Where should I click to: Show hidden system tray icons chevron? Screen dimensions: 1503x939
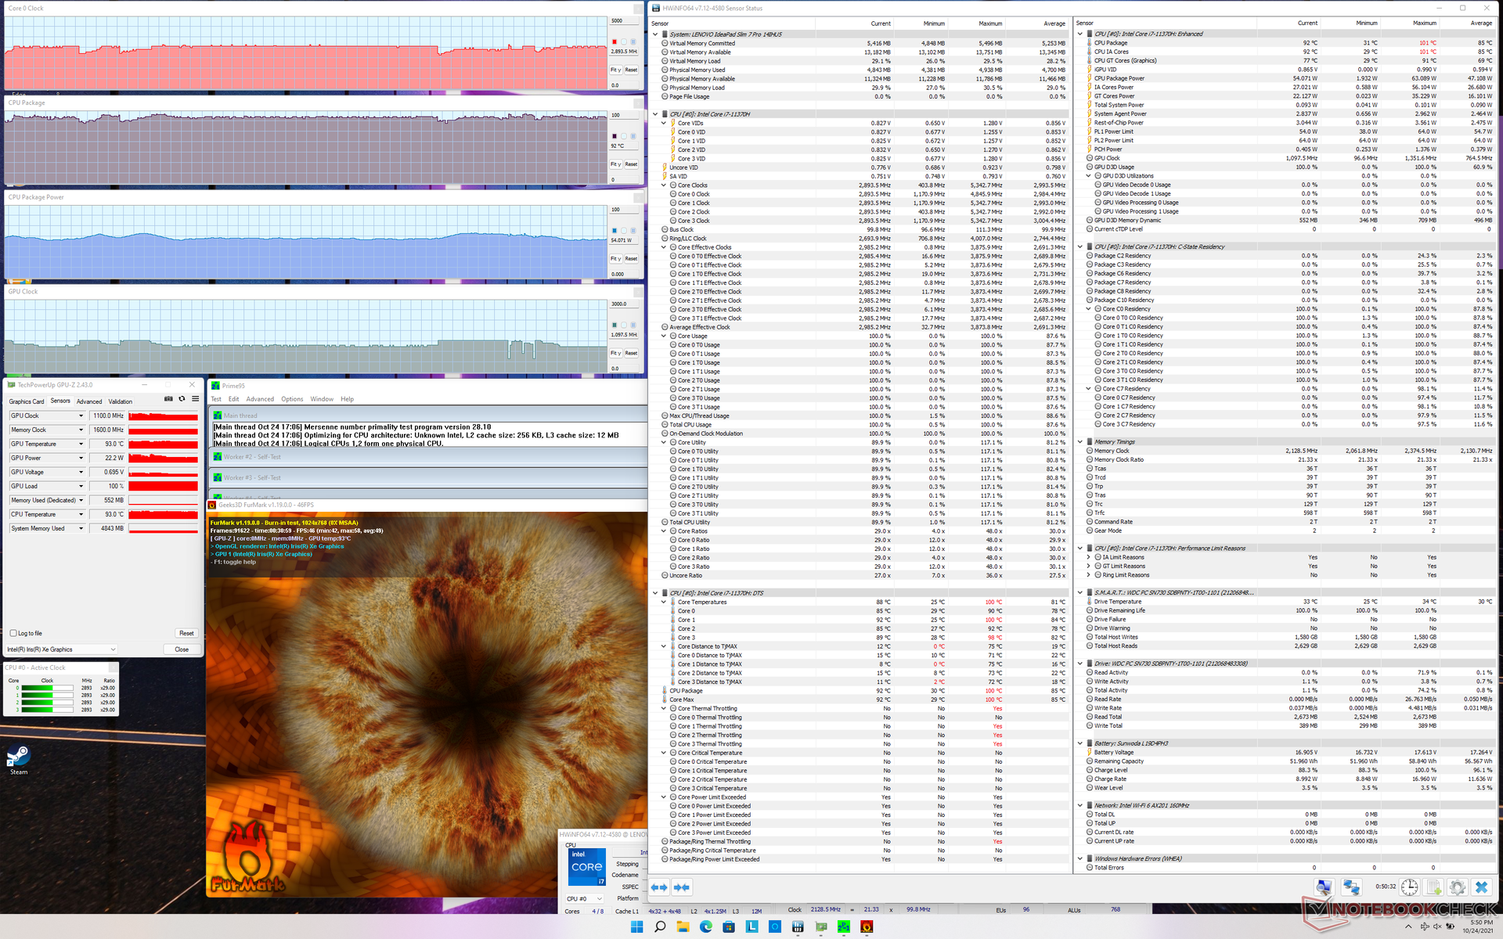(1408, 926)
